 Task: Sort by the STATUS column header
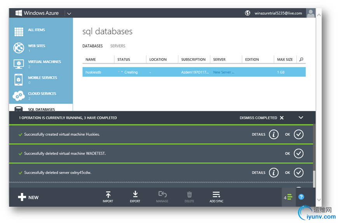124,59
